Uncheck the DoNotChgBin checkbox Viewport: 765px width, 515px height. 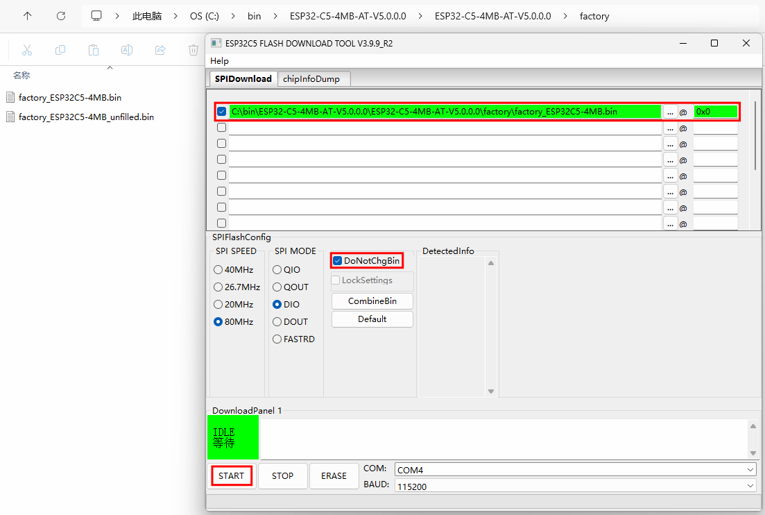(x=338, y=261)
